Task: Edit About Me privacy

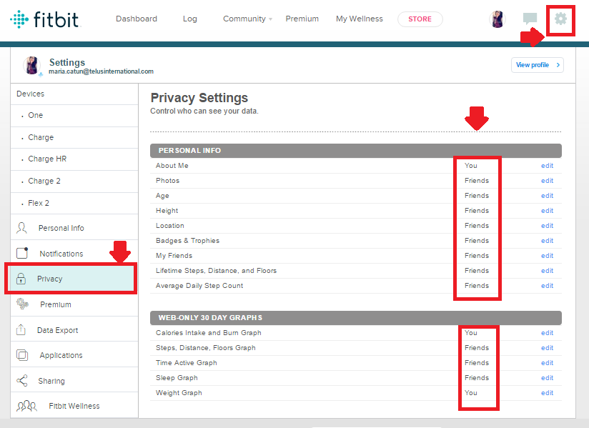Action: coord(547,166)
